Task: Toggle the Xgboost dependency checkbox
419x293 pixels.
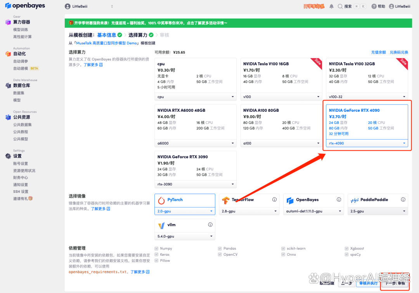Action: click(346, 249)
